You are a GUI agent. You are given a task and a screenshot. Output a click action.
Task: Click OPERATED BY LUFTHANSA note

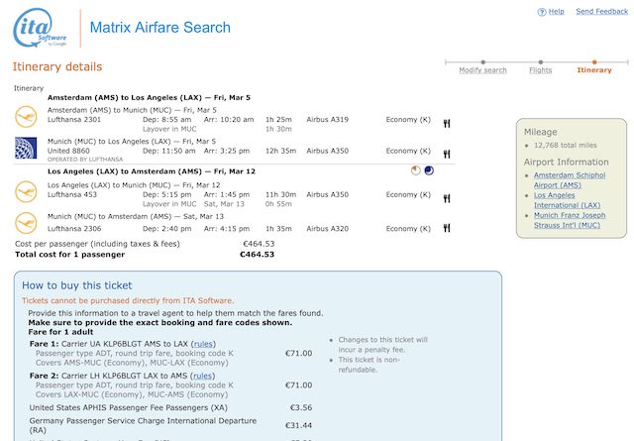tap(85, 160)
